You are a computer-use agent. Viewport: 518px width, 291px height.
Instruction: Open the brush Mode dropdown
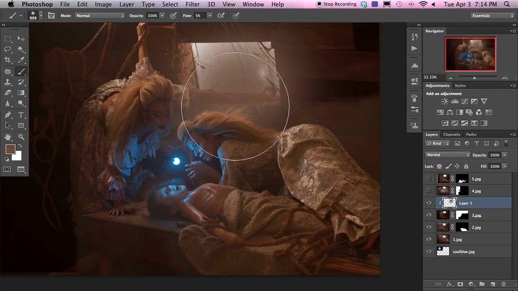[99, 16]
